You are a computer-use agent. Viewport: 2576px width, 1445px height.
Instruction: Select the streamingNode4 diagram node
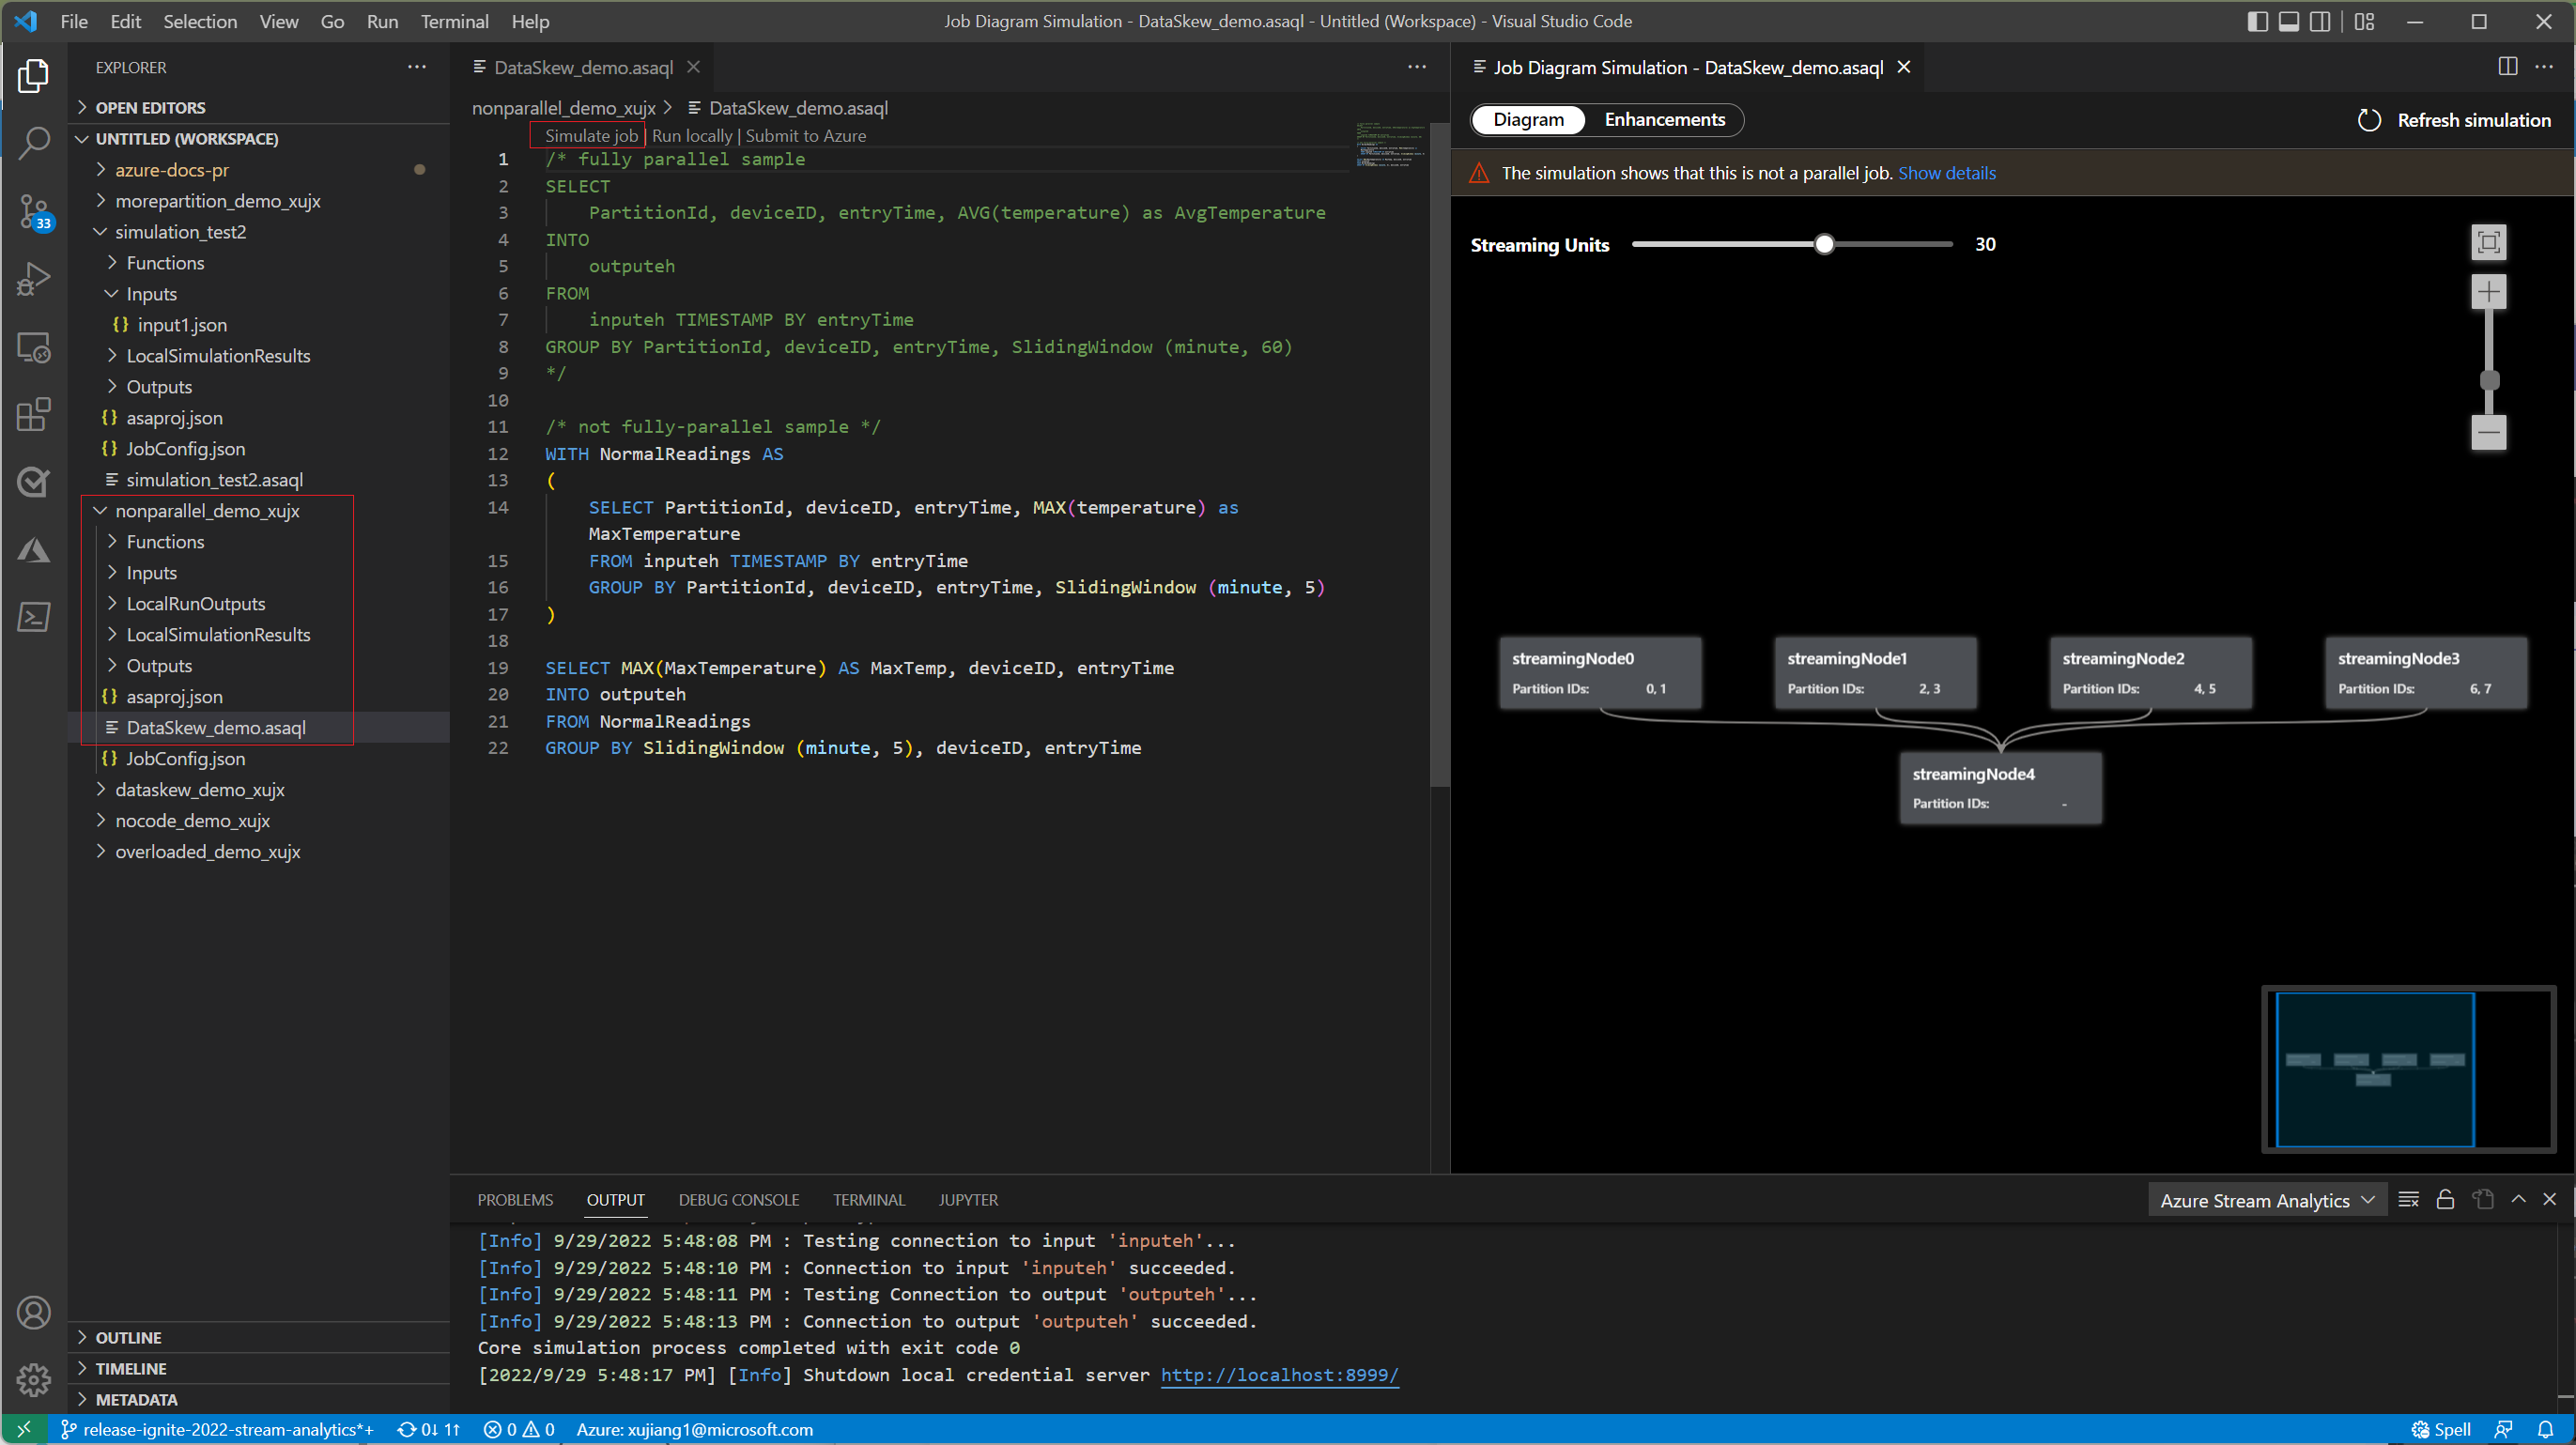(2000, 787)
